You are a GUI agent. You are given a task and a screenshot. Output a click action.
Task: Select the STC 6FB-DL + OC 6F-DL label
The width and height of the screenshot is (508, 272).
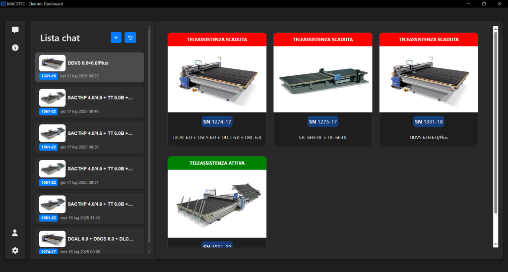click(322, 137)
